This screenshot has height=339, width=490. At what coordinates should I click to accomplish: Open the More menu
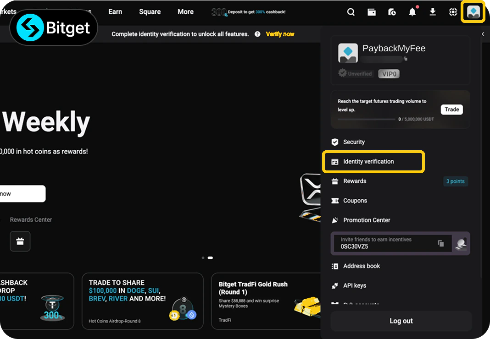186,12
